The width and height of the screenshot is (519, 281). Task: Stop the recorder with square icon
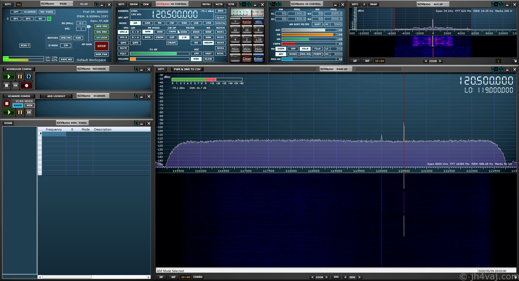(7, 86)
